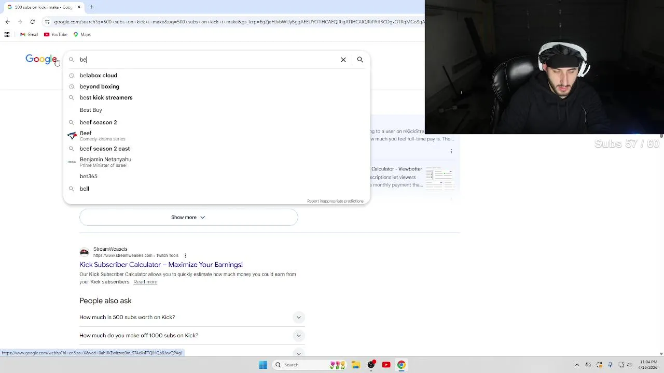The image size is (664, 373).
Task: Click the page scrollbar down arrow
Action: 661,353
